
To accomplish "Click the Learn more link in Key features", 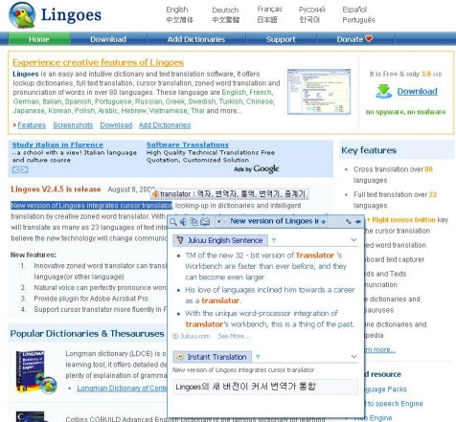I will click(379, 349).
